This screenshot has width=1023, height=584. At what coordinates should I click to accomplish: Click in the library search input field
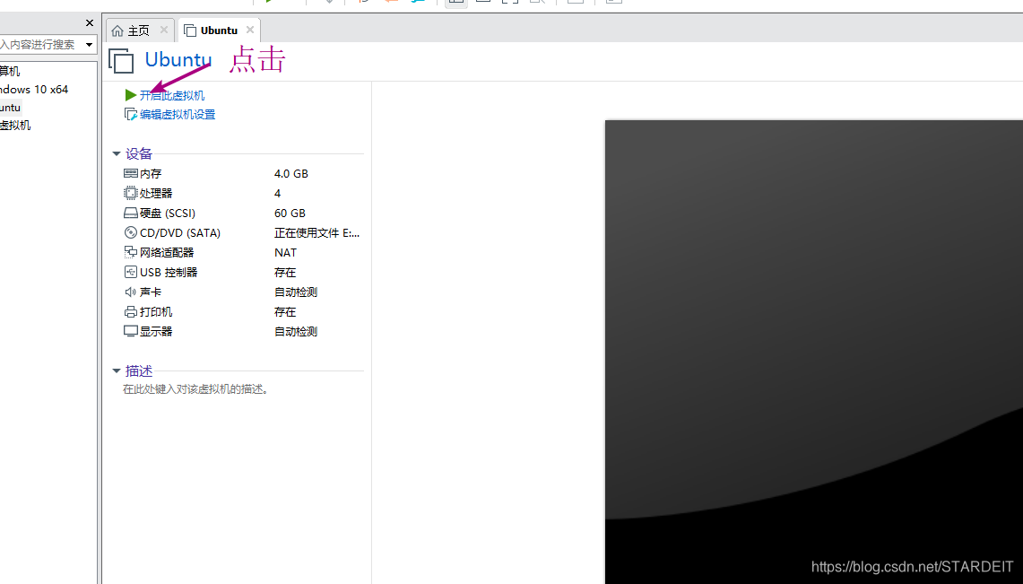(40, 44)
